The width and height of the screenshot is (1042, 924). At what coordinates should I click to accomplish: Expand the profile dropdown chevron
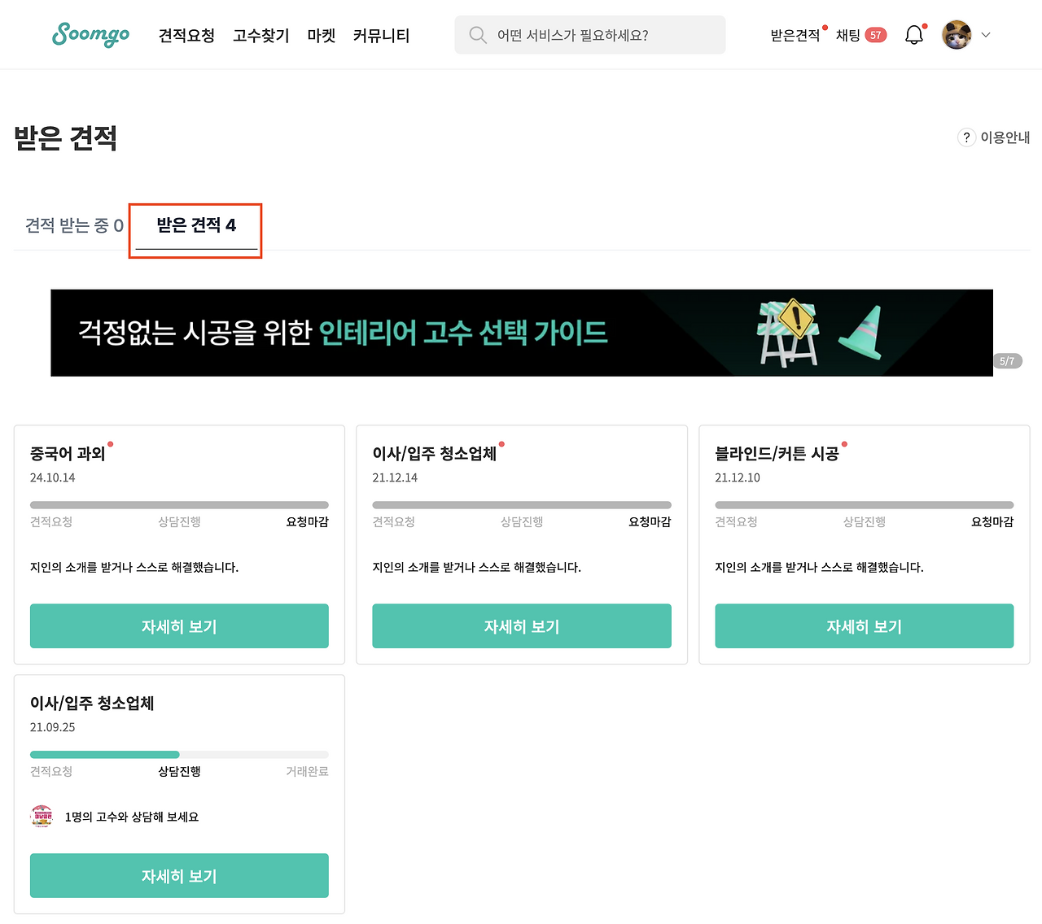(986, 35)
